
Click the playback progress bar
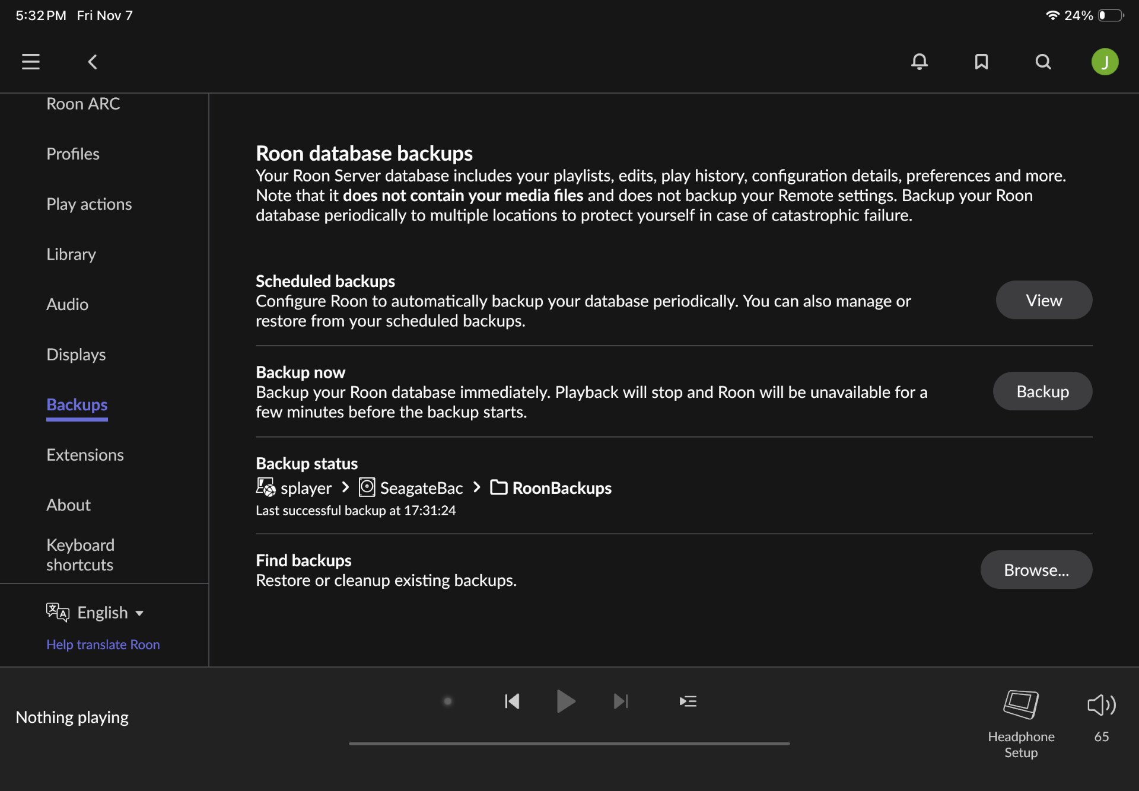(569, 743)
